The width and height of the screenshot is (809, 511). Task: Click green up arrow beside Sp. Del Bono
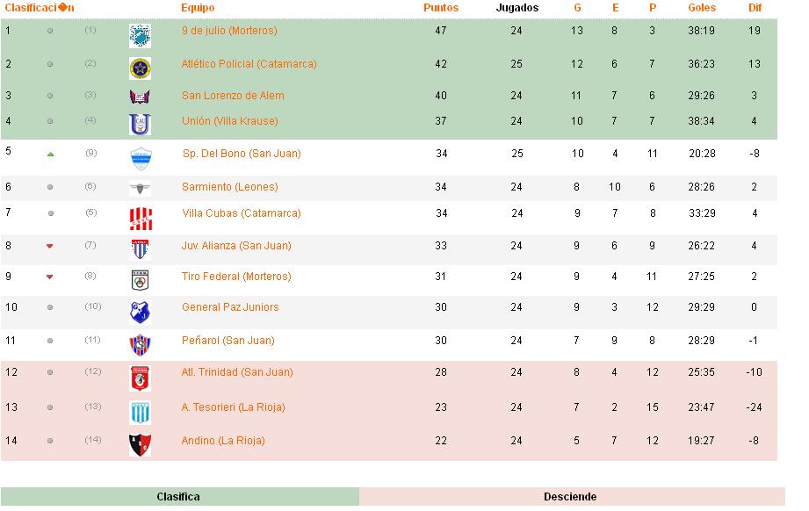(50, 155)
